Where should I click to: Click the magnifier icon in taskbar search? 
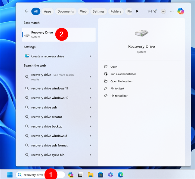(x=20, y=175)
